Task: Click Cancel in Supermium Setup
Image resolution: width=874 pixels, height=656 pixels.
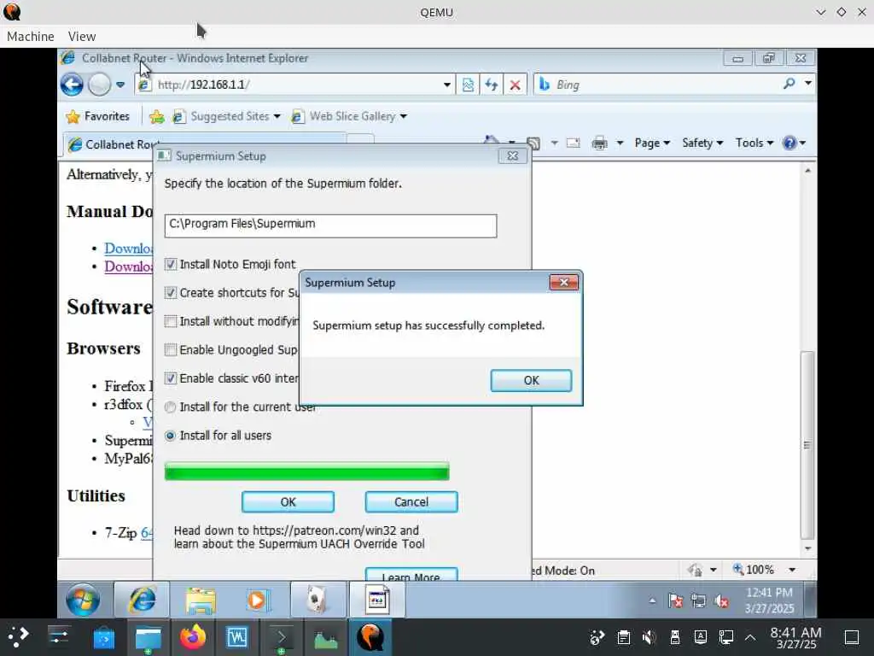Action: 411,501
